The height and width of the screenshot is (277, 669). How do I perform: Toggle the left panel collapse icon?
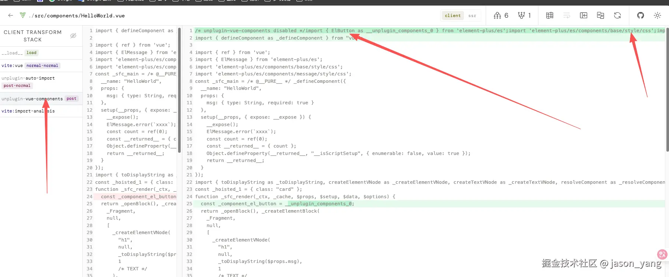(x=584, y=15)
